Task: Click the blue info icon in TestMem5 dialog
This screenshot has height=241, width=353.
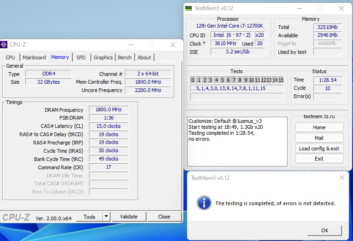Action: pos(204,203)
